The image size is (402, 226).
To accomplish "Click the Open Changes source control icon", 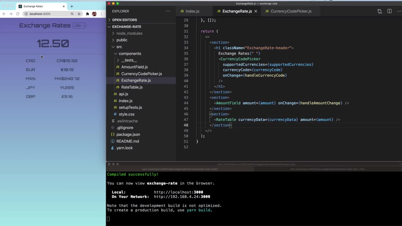I will coord(379,11).
